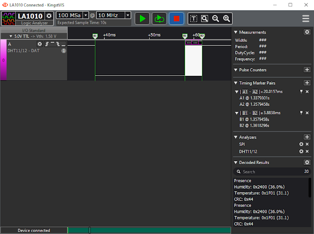Set falling edge trigger on channel A
314x234 pixels.
coord(58,44)
